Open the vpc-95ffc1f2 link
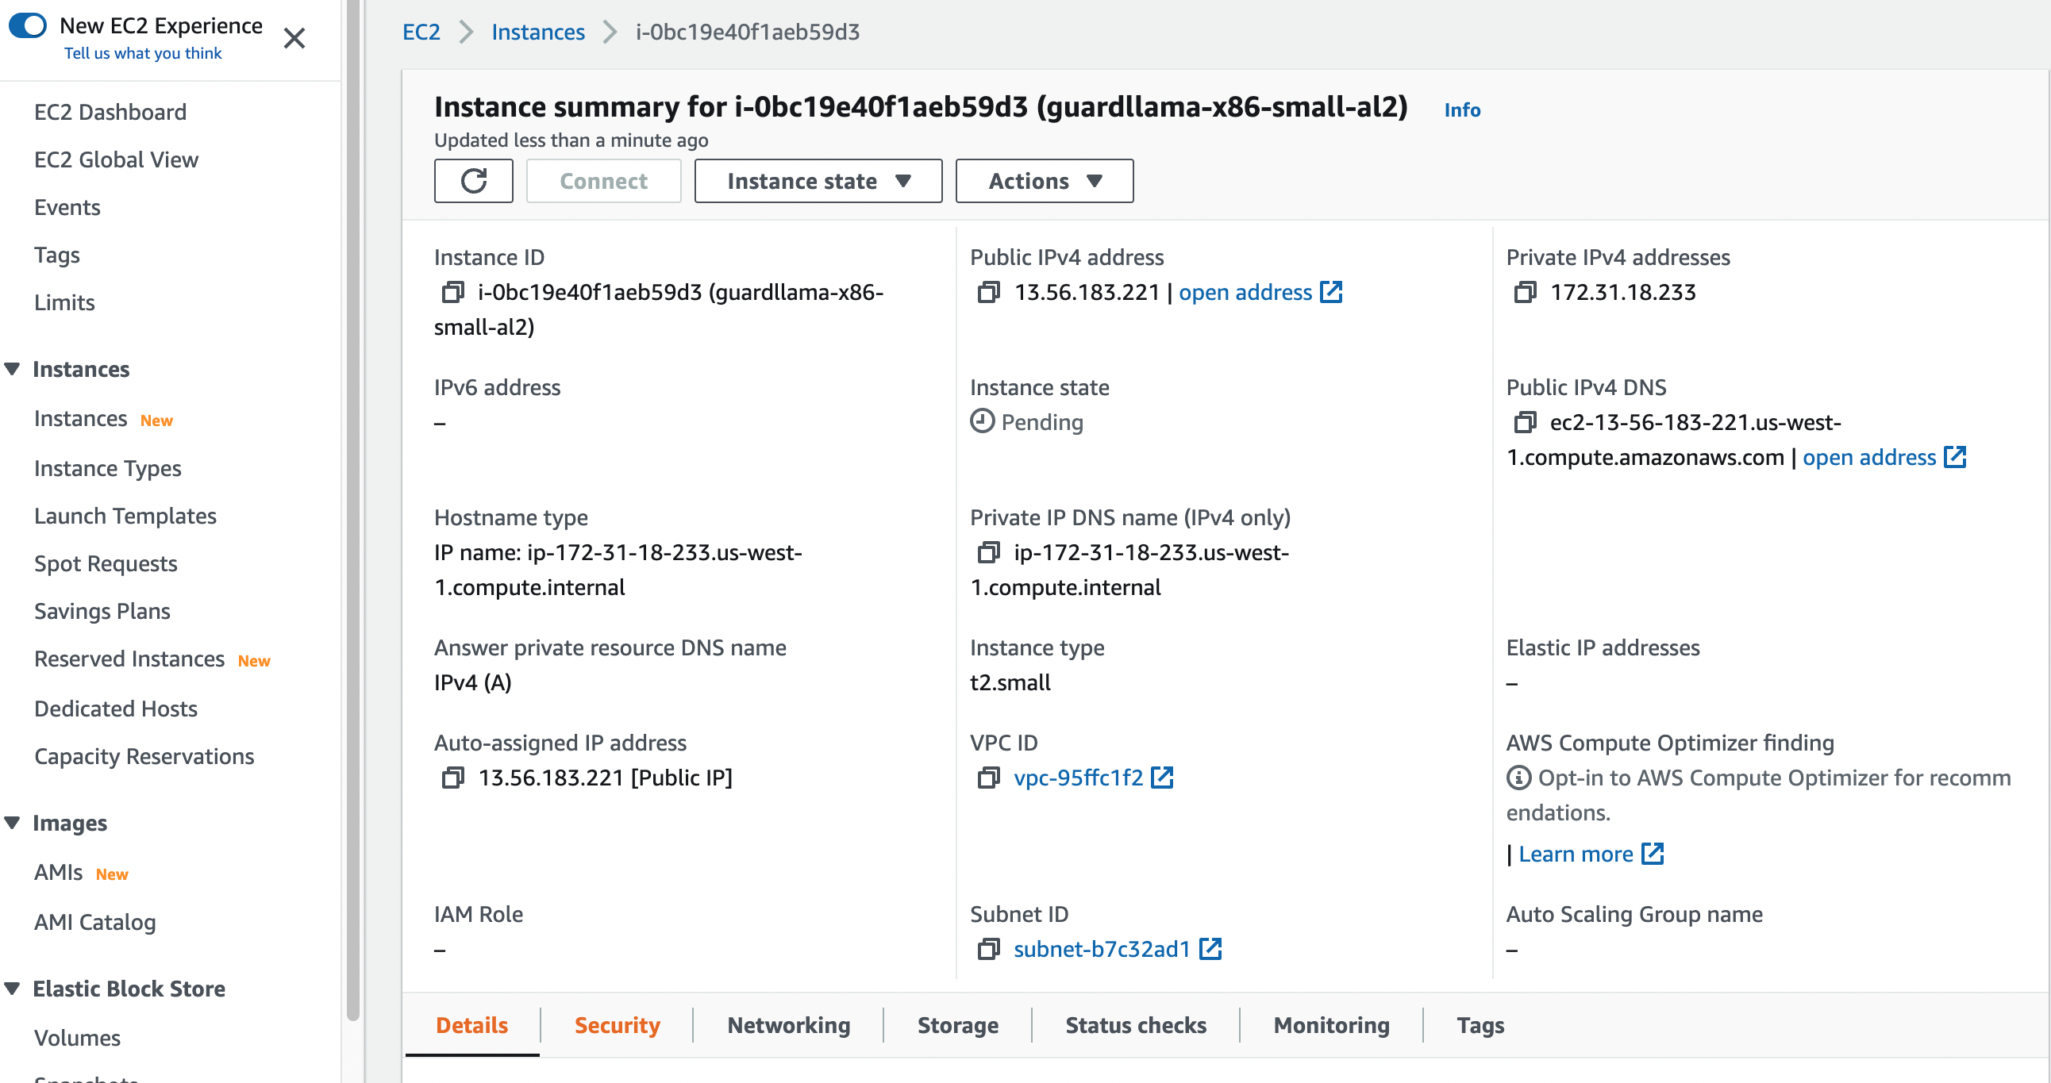2051x1083 pixels. pyautogui.click(x=1078, y=778)
